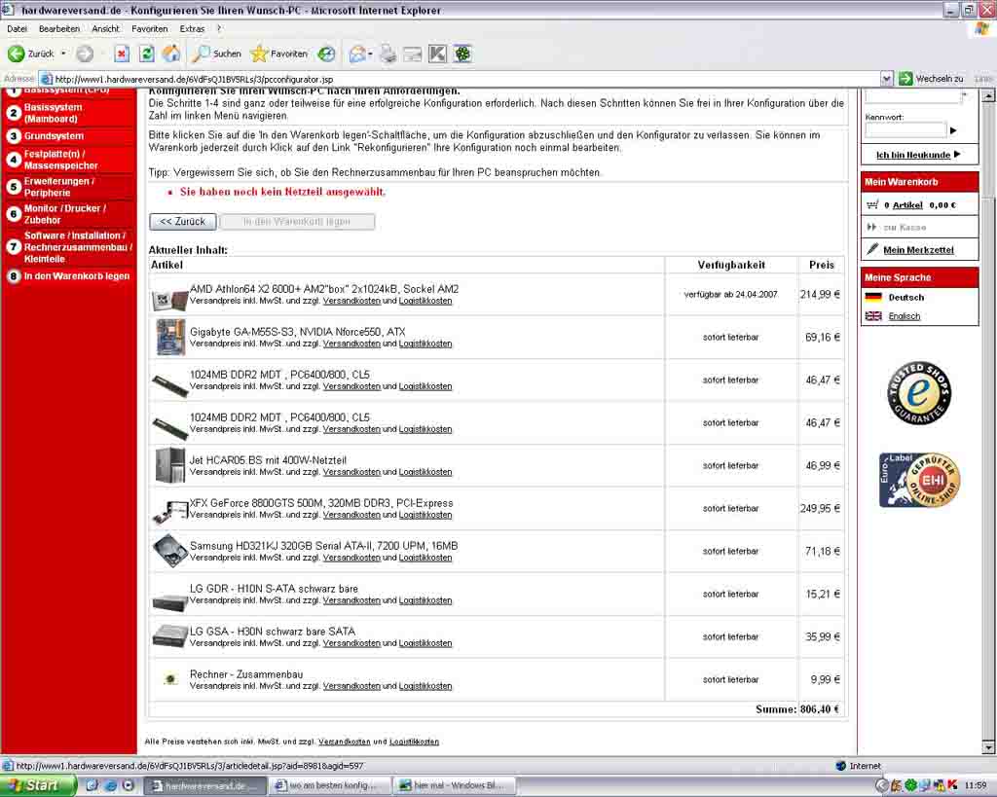The image size is (997, 797).
Task: Click the disabled In den Warenkorb legen button
Action: point(297,221)
